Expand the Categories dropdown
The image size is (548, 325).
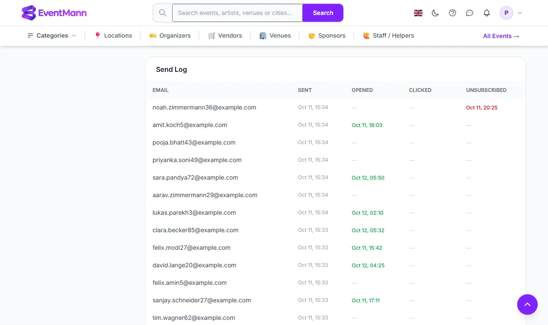(x=52, y=35)
